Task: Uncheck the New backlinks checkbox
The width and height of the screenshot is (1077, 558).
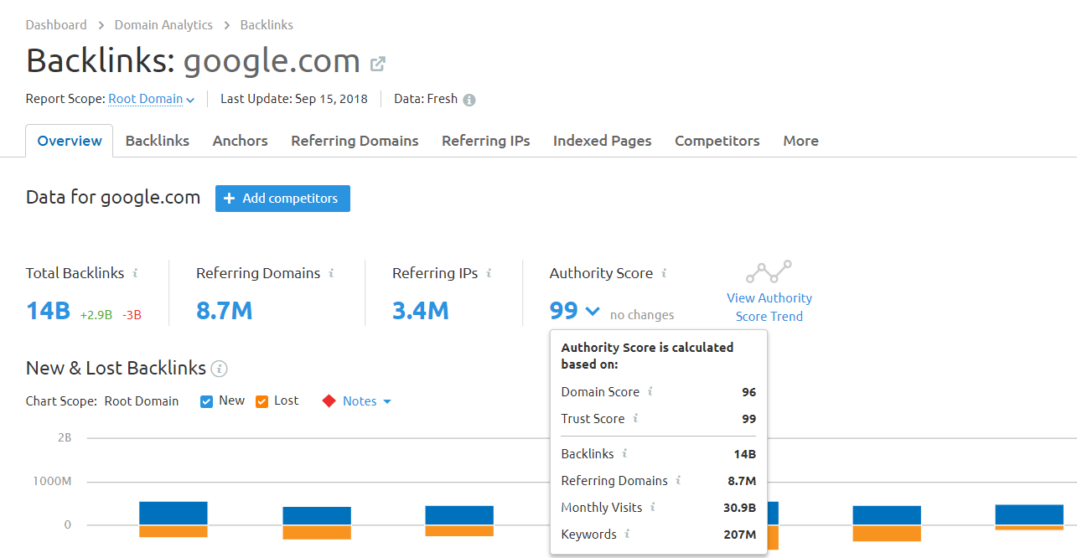Action: pyautogui.click(x=207, y=401)
